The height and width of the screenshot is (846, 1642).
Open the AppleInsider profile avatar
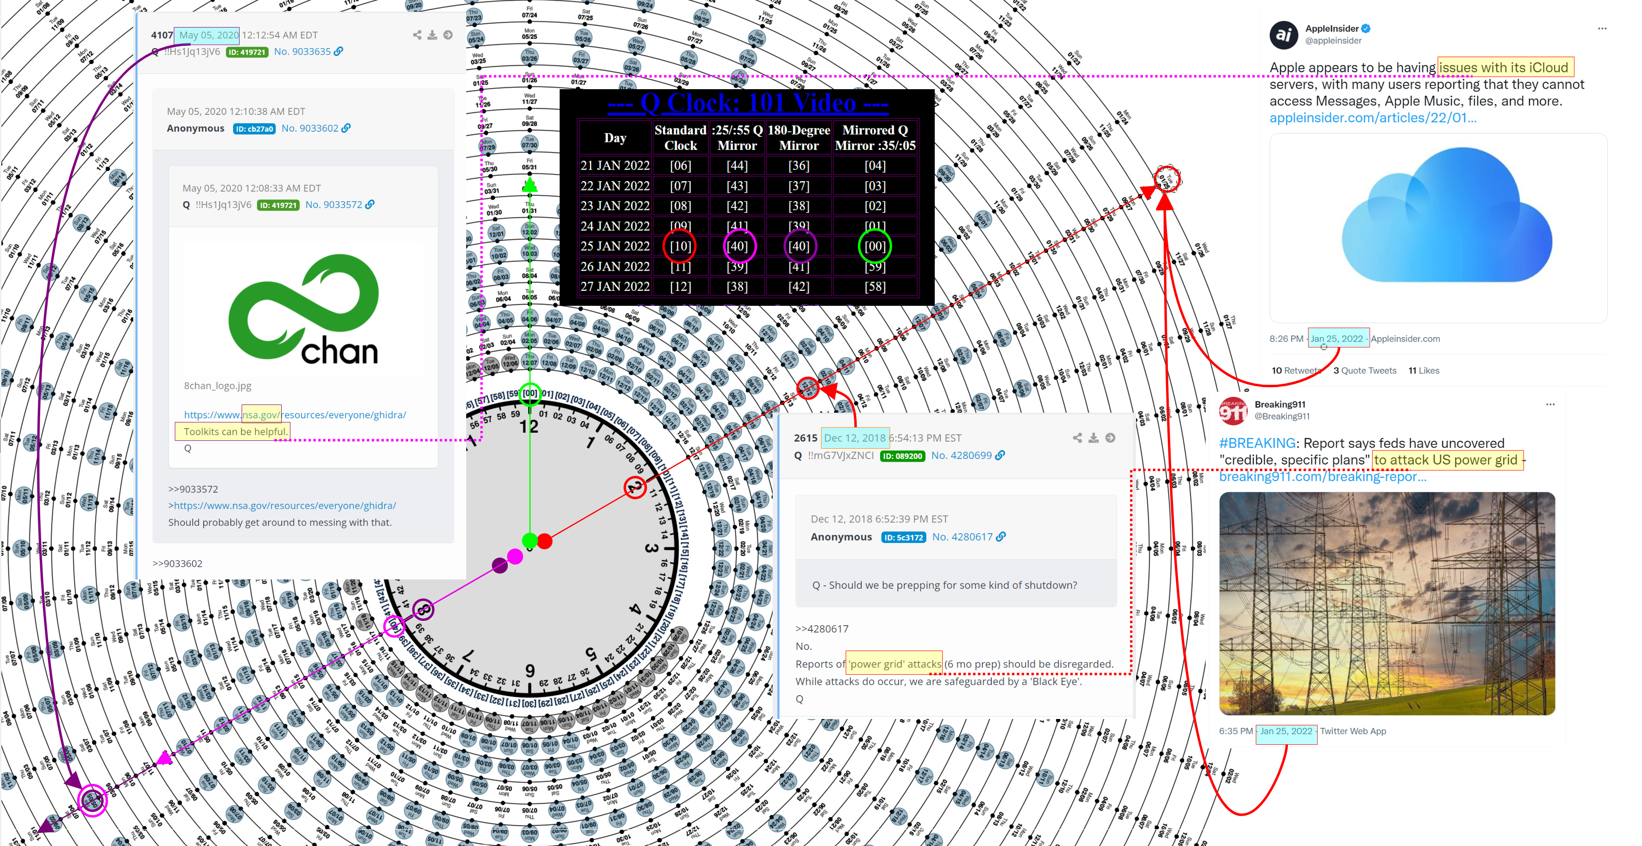1284,35
